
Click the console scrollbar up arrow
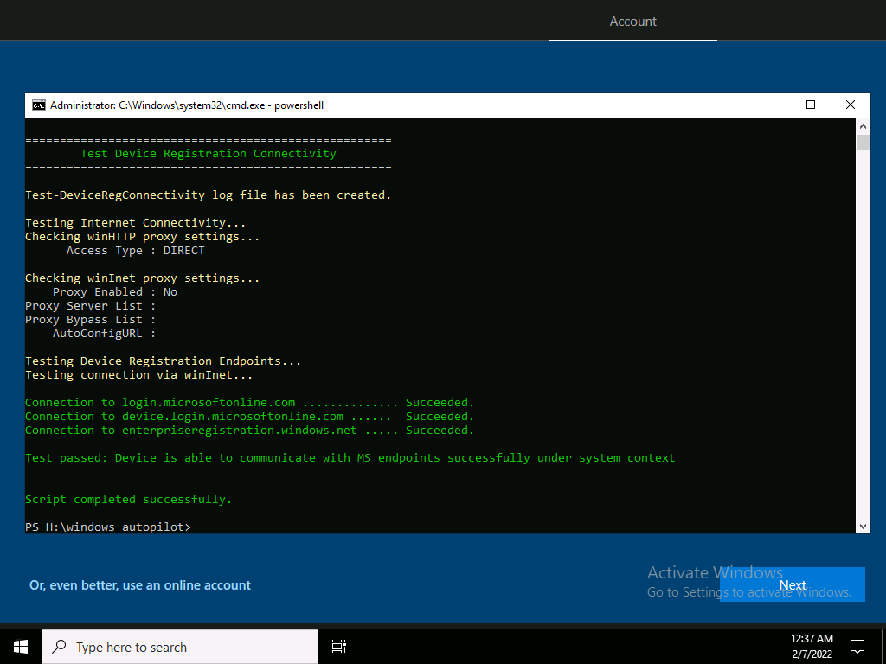pyautogui.click(x=863, y=126)
